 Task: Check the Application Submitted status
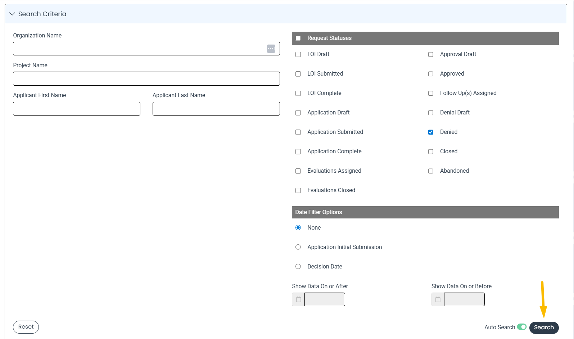pos(298,132)
